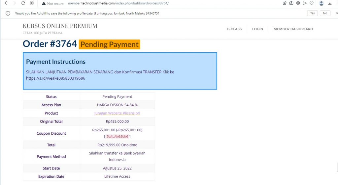Image resolution: width=338 pixels, height=185 pixels.
Task: Take a snapshot with the camera icon
Action: [x=291, y=3]
